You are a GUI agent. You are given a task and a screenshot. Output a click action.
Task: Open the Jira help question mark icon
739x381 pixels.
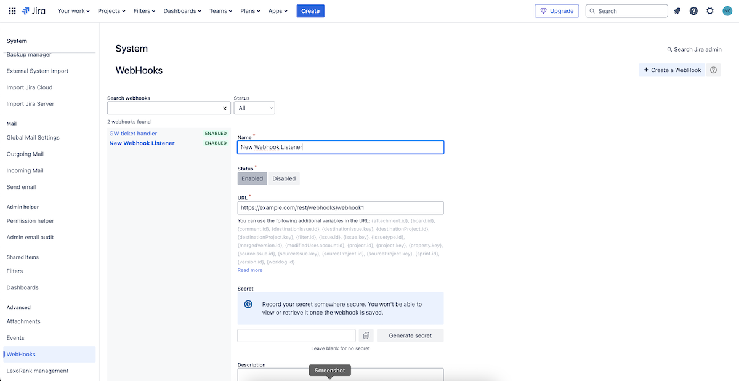[x=693, y=10]
